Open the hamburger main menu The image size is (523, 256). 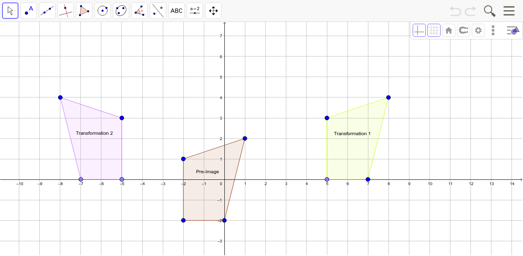point(509,11)
